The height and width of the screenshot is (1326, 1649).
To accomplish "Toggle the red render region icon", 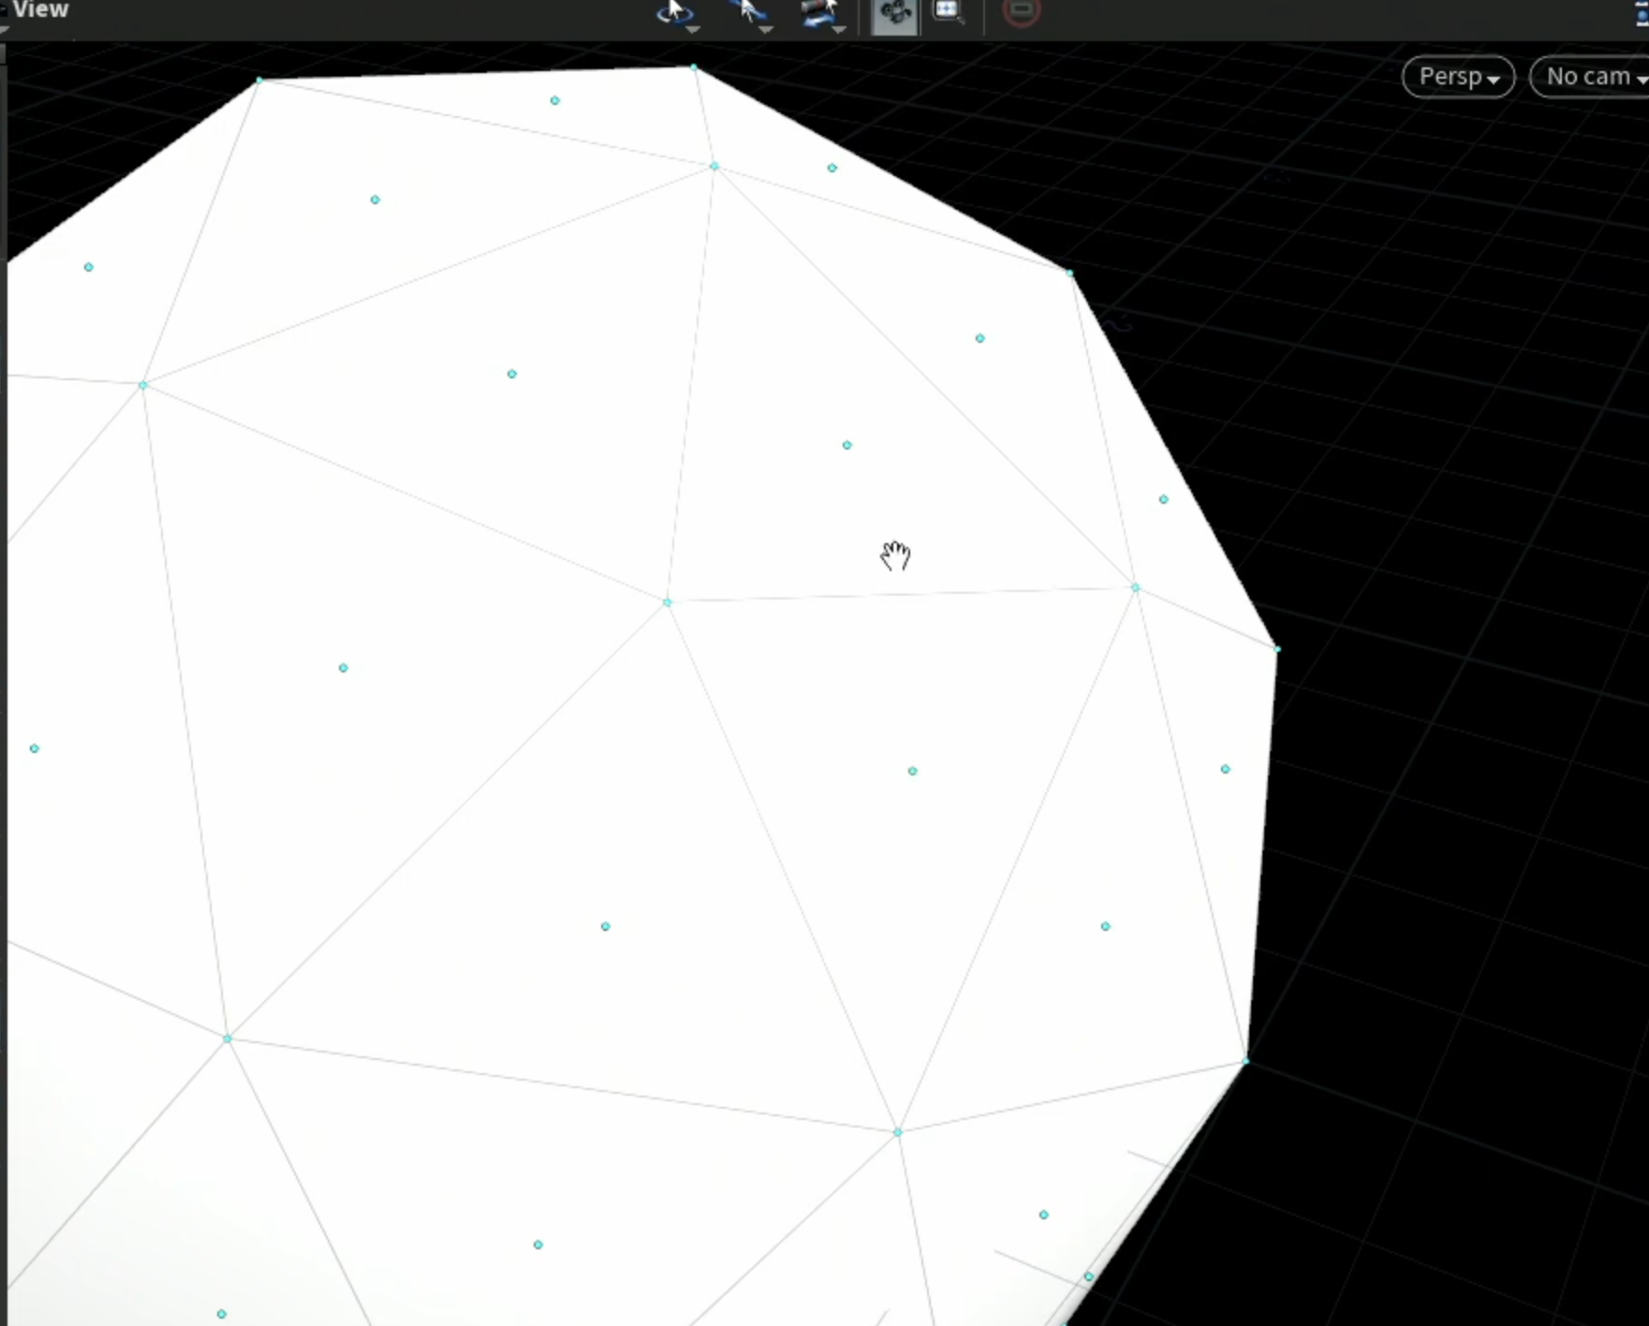I will (x=1021, y=12).
